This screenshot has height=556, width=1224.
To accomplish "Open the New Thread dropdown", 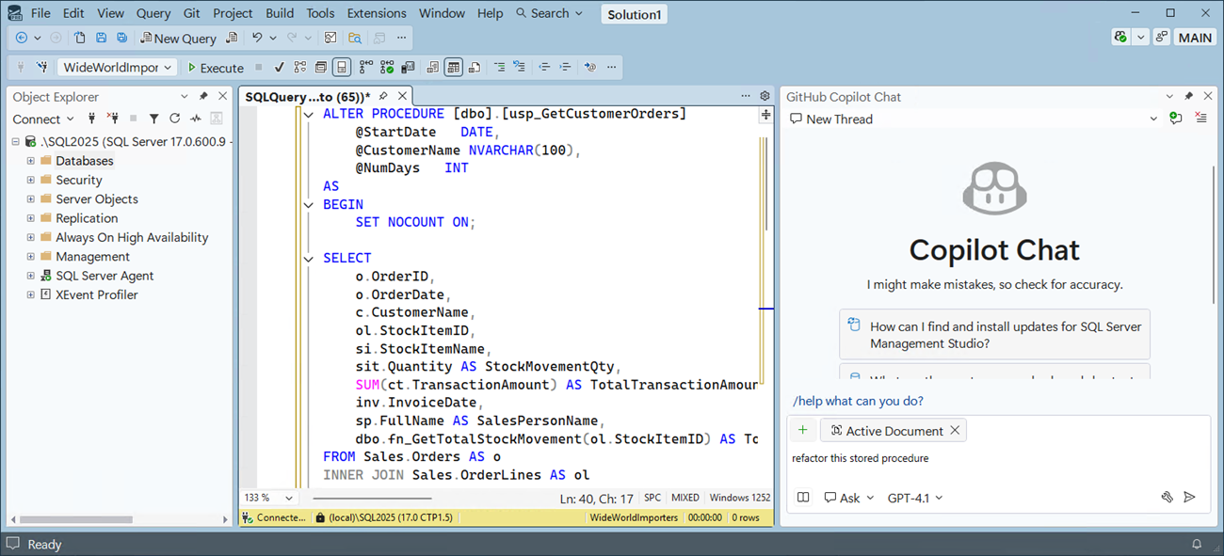I will tap(1153, 119).
